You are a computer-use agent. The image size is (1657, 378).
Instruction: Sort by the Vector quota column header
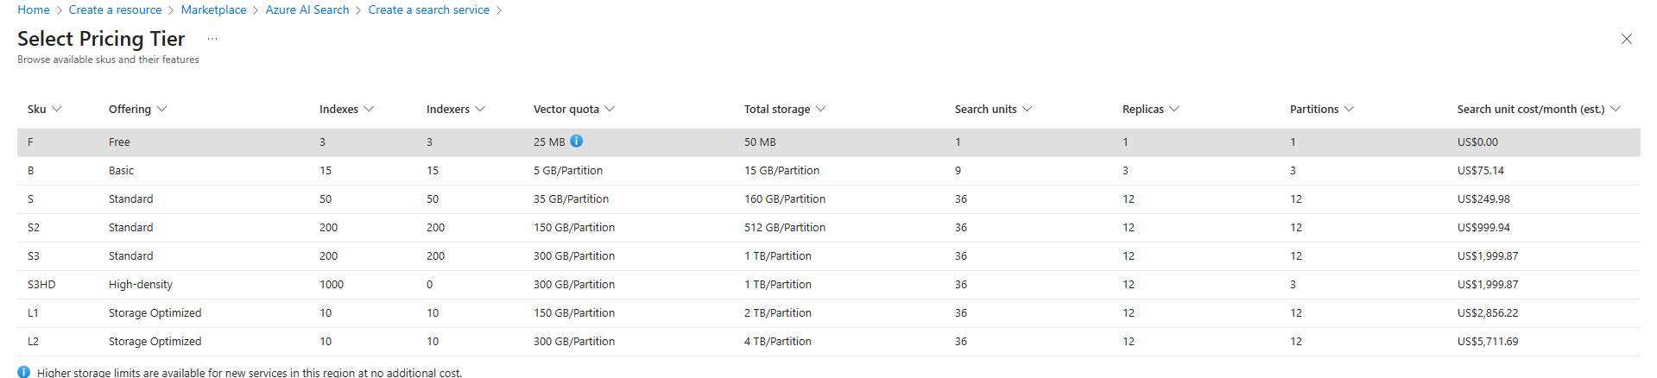[x=574, y=109]
